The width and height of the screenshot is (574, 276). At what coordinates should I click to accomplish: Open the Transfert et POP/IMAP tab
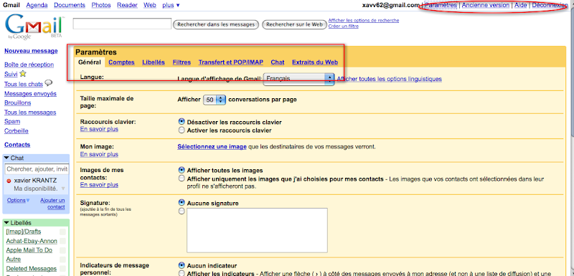pyautogui.click(x=230, y=62)
